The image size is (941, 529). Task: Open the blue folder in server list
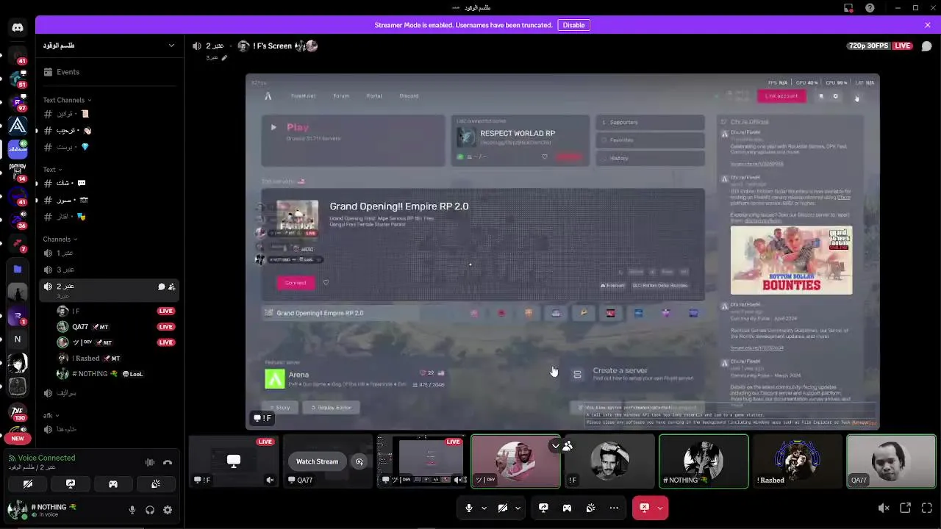coord(18,270)
